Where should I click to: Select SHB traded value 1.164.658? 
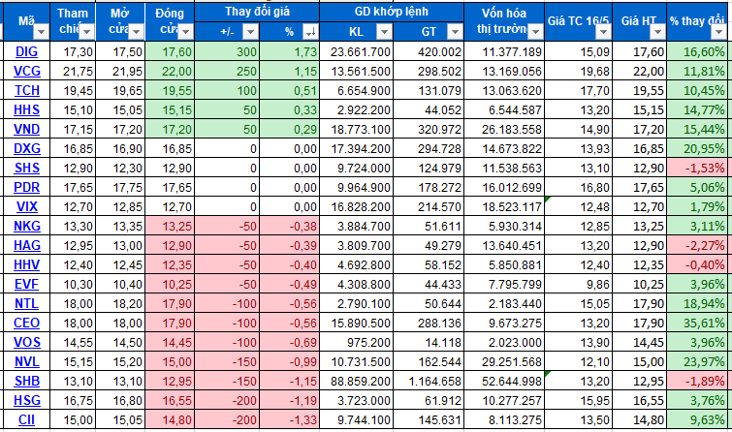tap(429, 382)
